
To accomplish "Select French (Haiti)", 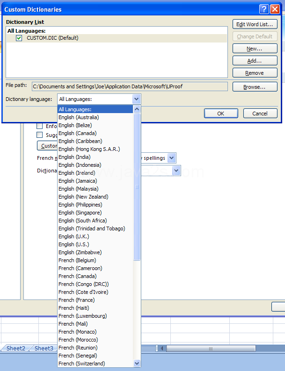I will (95, 308).
